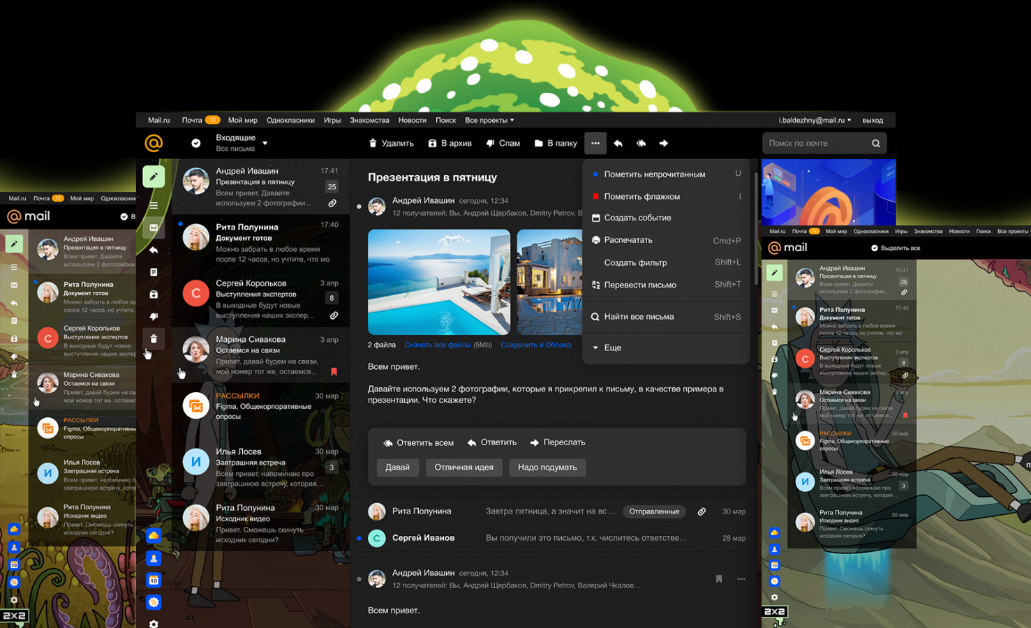Select 'Пометить непрочитанным' from the menu
This screenshot has height=628, width=1031.
(x=666, y=174)
